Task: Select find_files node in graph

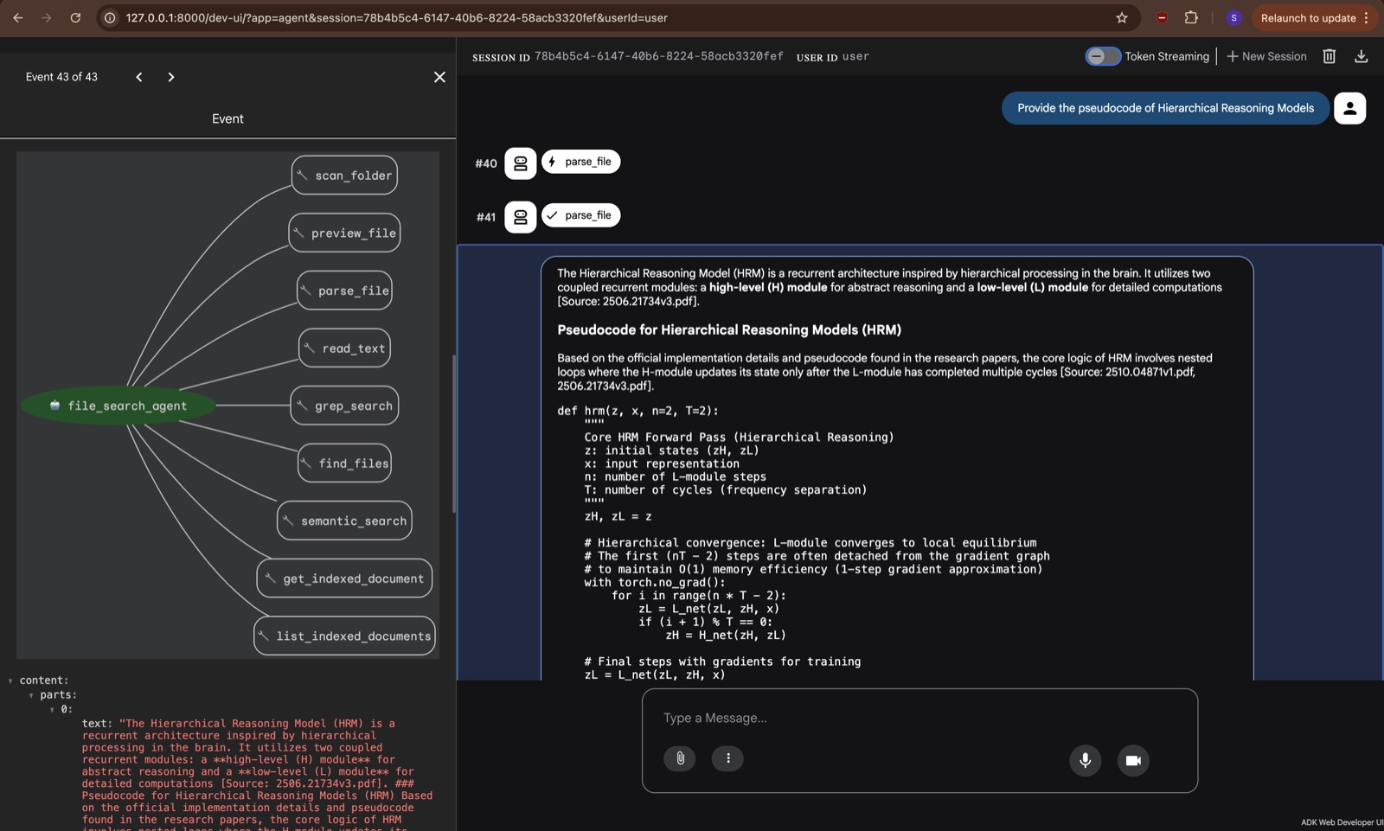Action: point(344,463)
